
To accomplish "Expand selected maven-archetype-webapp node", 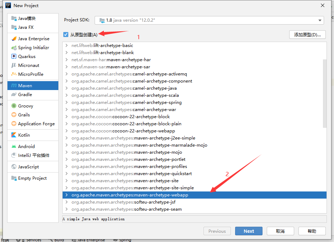I will coord(67,195).
